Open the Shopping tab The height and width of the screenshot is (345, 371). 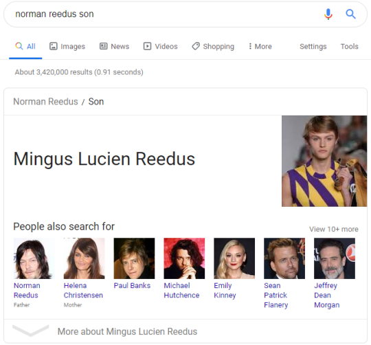213,46
